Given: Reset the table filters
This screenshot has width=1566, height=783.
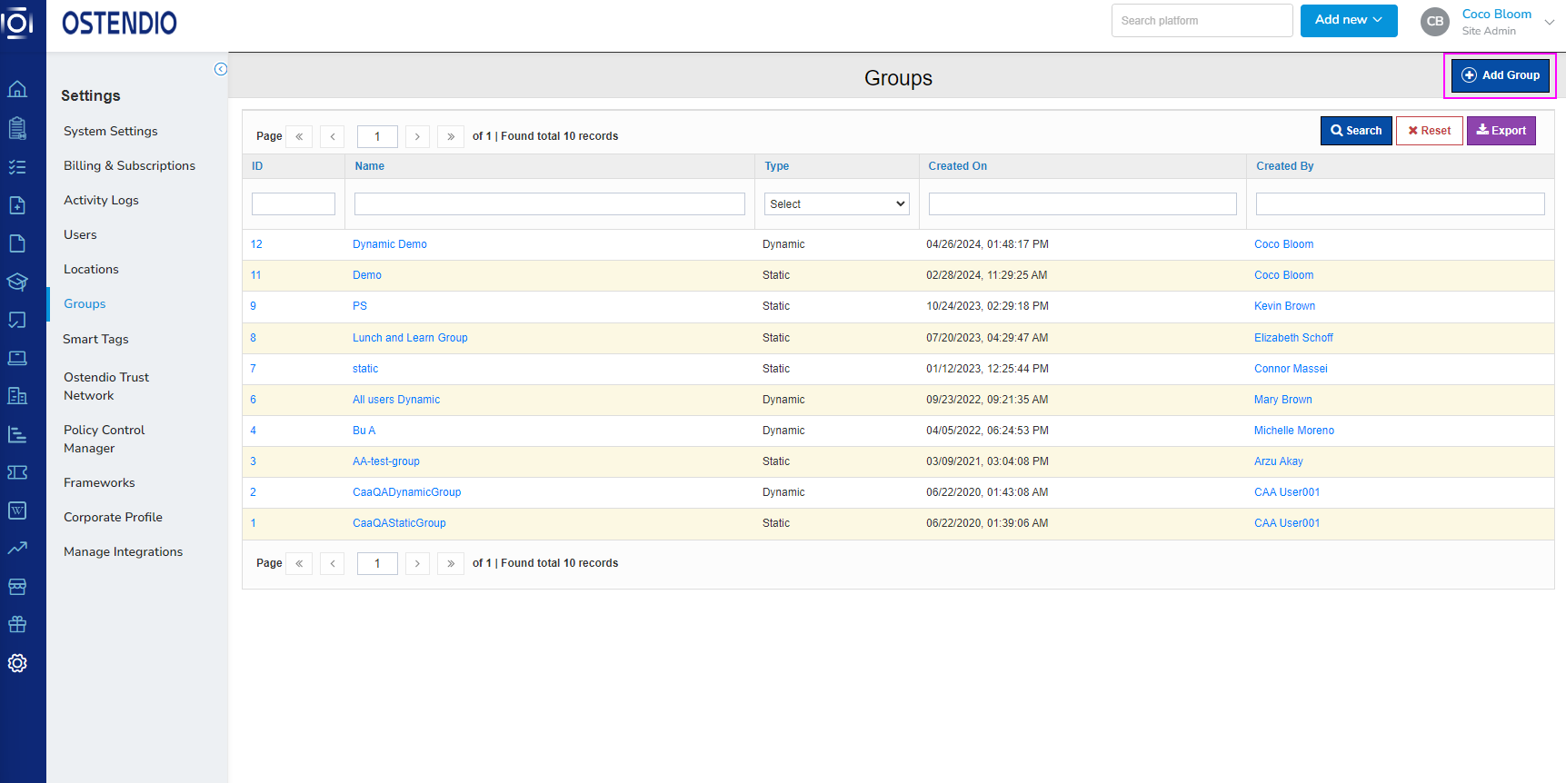Looking at the screenshot, I should point(1430,131).
